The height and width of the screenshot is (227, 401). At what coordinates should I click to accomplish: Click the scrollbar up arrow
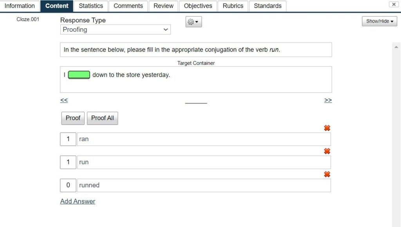pos(396,47)
